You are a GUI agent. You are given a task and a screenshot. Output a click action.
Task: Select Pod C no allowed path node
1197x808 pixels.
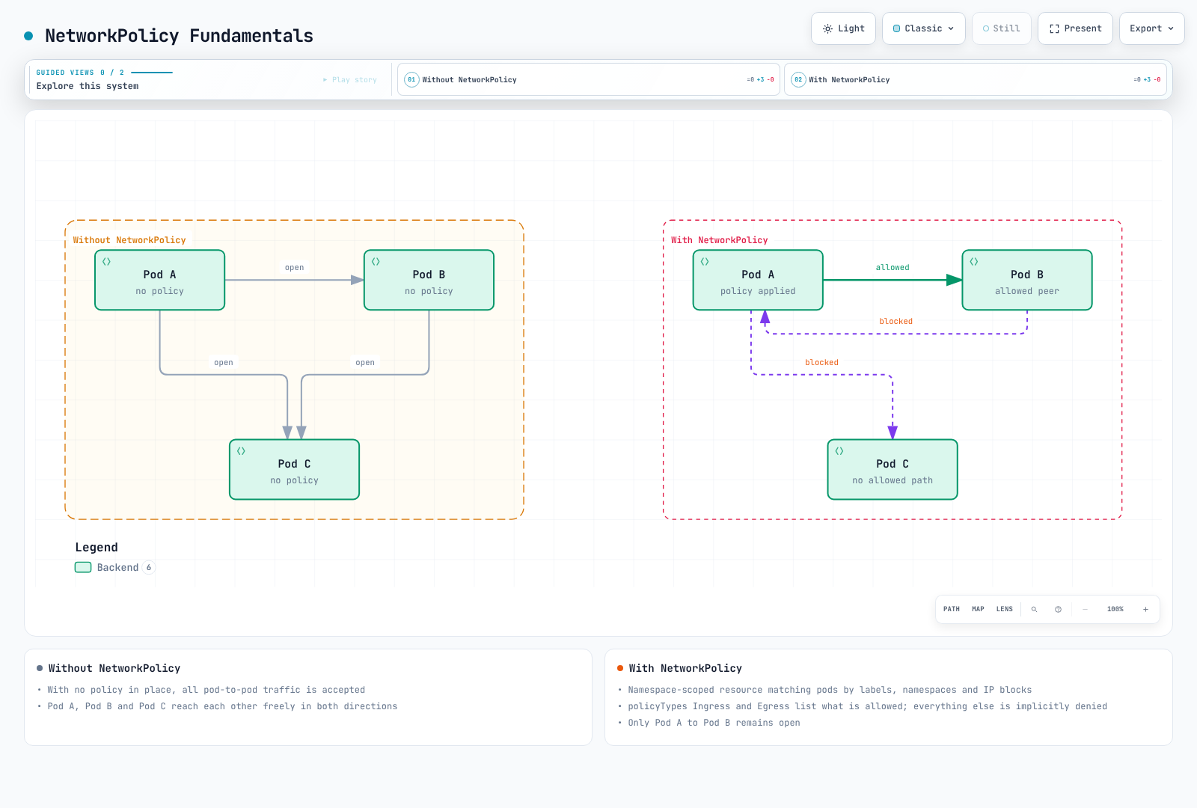point(893,469)
